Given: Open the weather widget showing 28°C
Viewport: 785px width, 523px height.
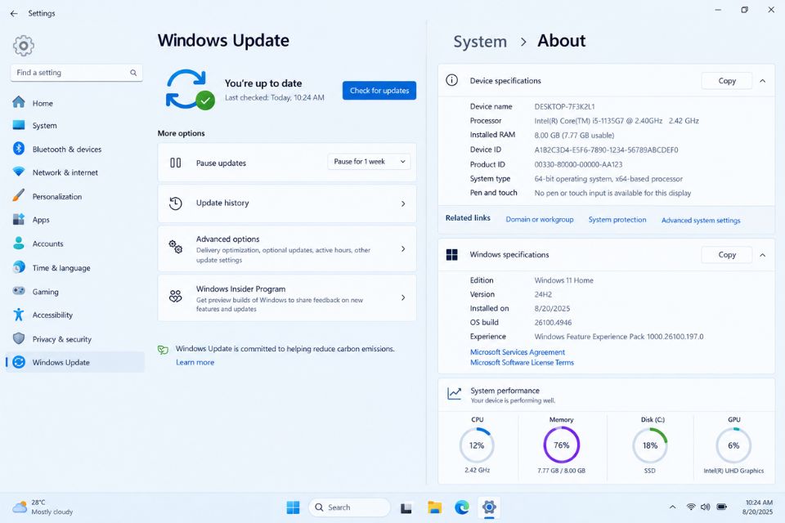Looking at the screenshot, I should [x=43, y=507].
